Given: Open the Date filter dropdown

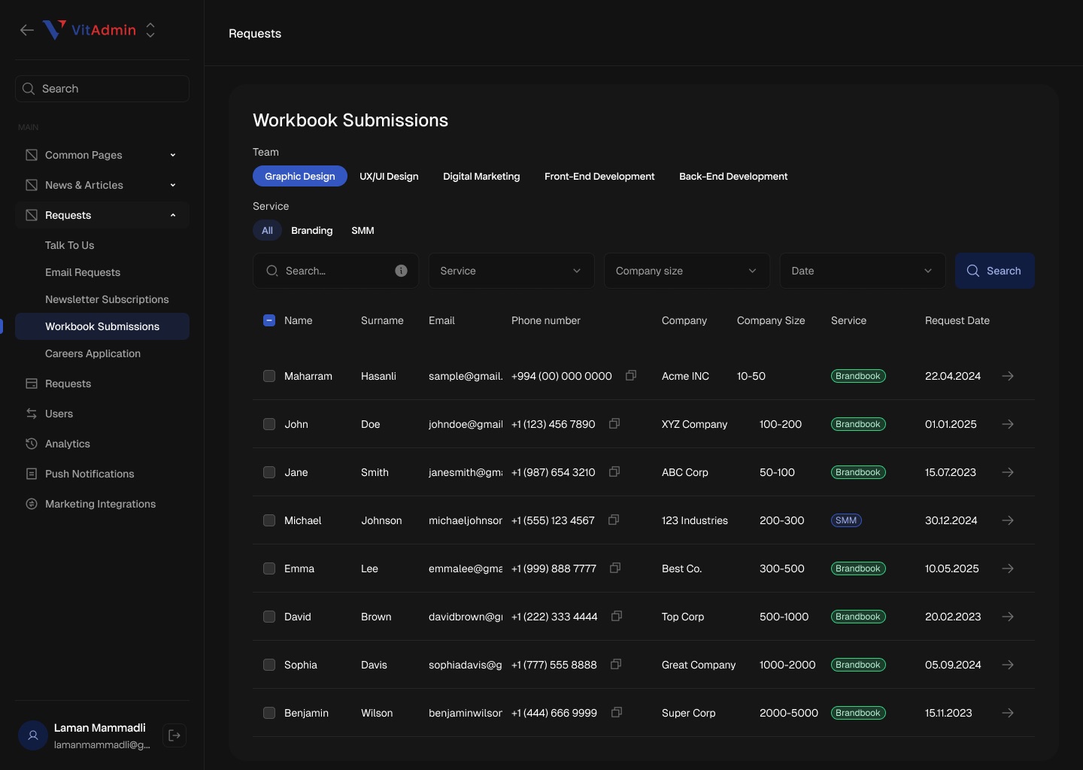Looking at the screenshot, I should [x=863, y=271].
